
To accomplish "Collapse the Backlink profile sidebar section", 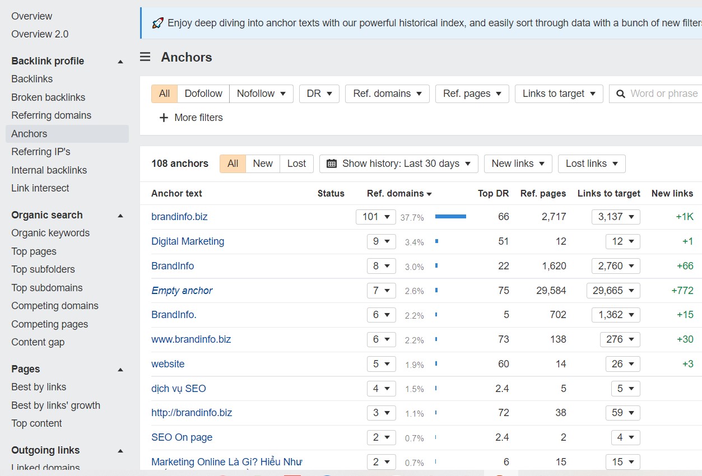I will (x=120, y=62).
